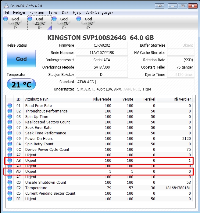This screenshot has width=200, height=213.
Task: Open the Hjelp menu
Action: point(77,12)
